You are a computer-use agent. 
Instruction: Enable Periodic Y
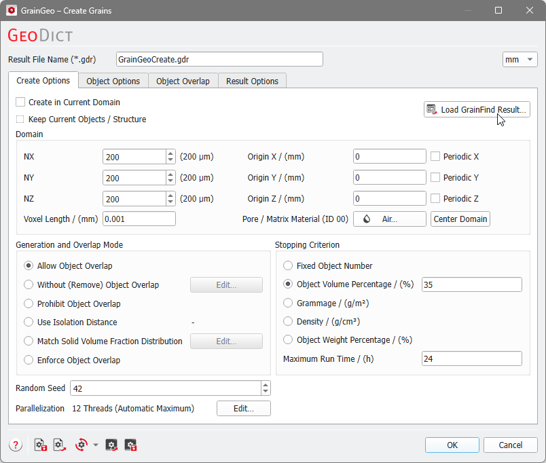[x=435, y=178]
